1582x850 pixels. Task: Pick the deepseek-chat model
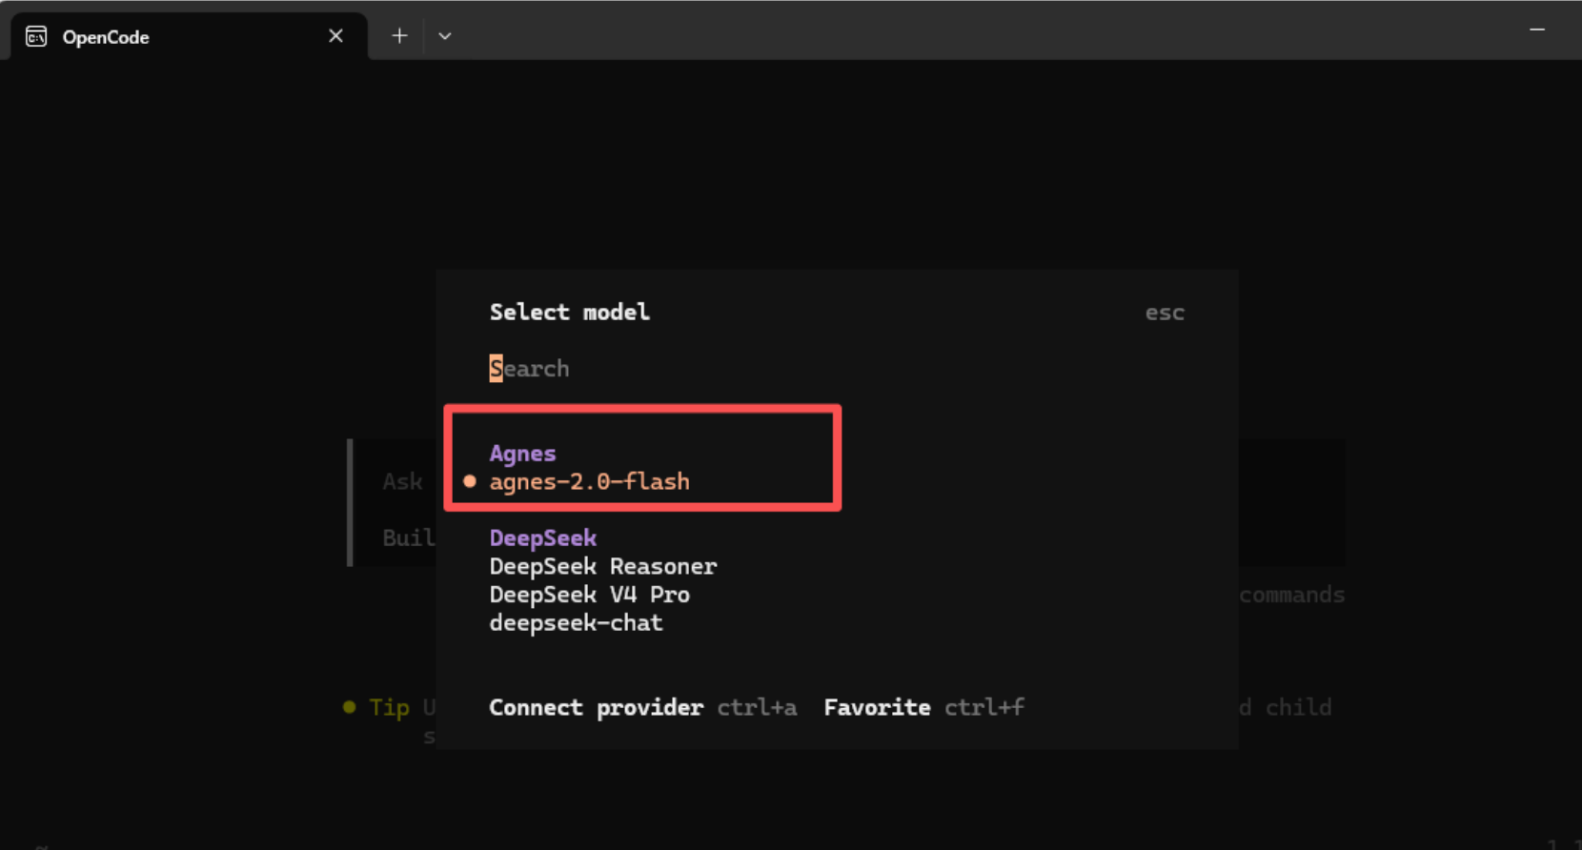point(576,623)
